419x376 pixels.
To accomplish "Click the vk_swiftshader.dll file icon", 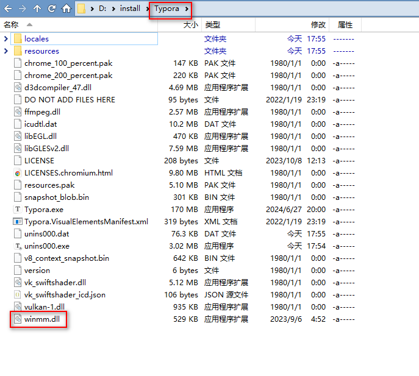I will [x=18, y=282].
